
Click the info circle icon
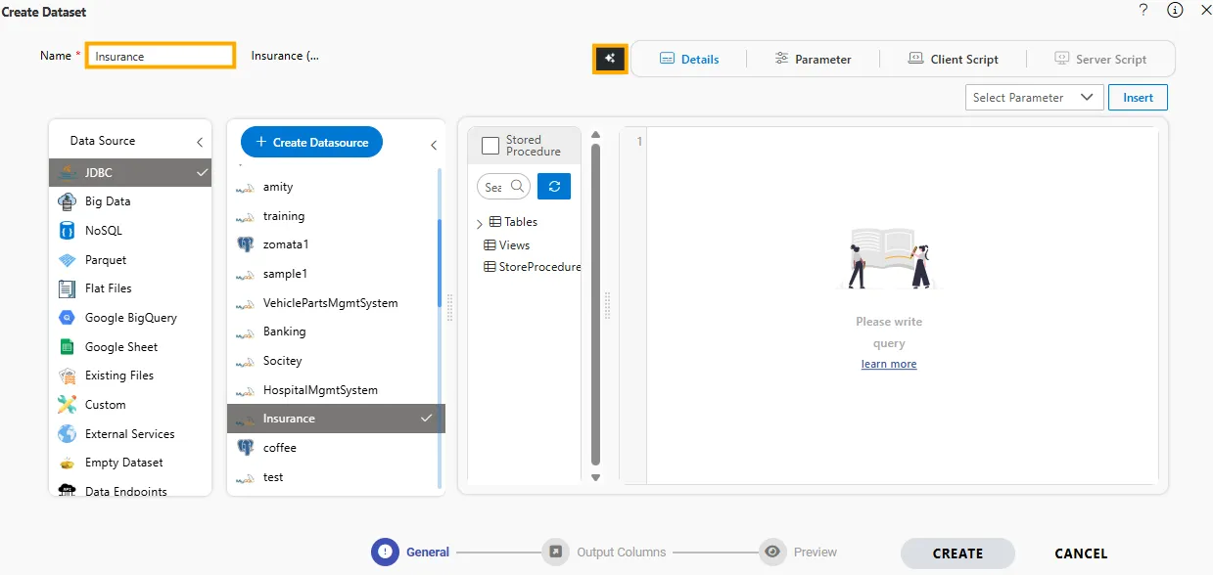[1175, 10]
